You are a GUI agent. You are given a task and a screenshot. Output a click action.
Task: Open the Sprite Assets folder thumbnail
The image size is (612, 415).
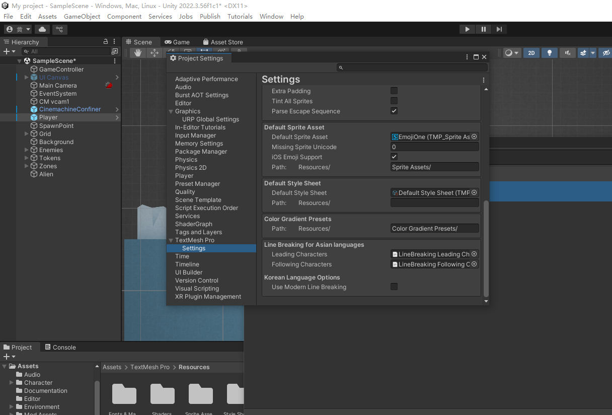[200, 394]
